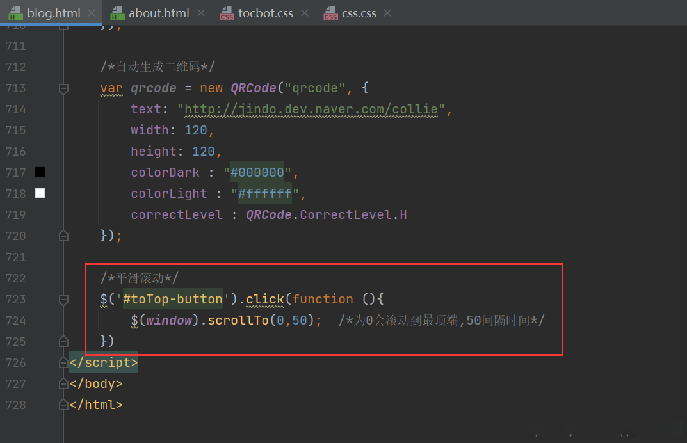
Task: Collapse the click function fold at line 723
Action: 63,300
